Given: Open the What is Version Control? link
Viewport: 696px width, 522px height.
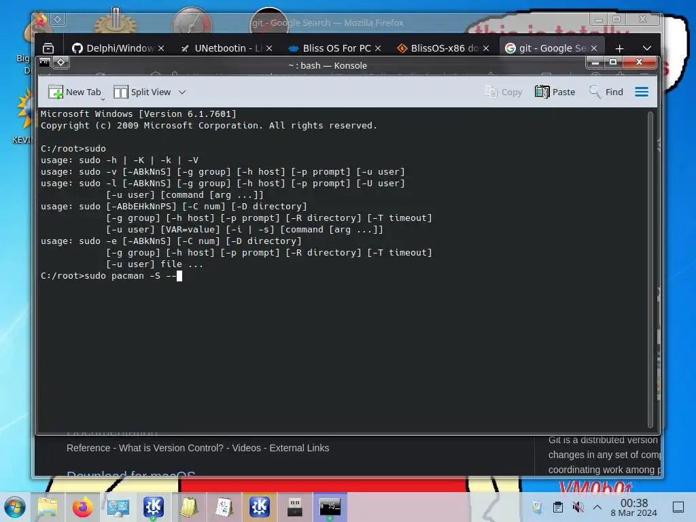Looking at the screenshot, I should pos(171,448).
